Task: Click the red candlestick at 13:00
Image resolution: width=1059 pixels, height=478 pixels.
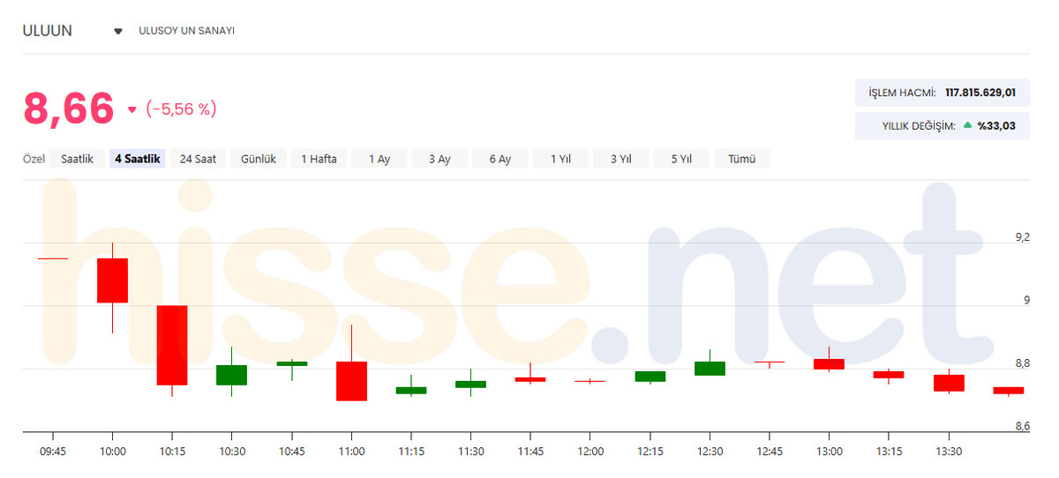Action: pyautogui.click(x=829, y=363)
